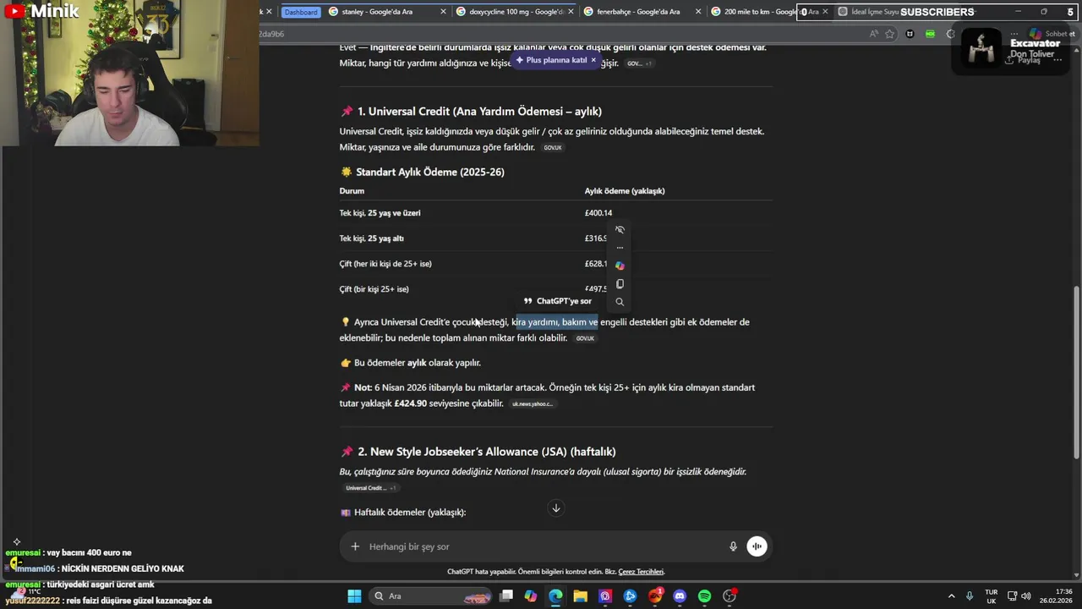Image resolution: width=1082 pixels, height=609 pixels.
Task: Open OBS Studio from the taskbar
Action: 730,596
